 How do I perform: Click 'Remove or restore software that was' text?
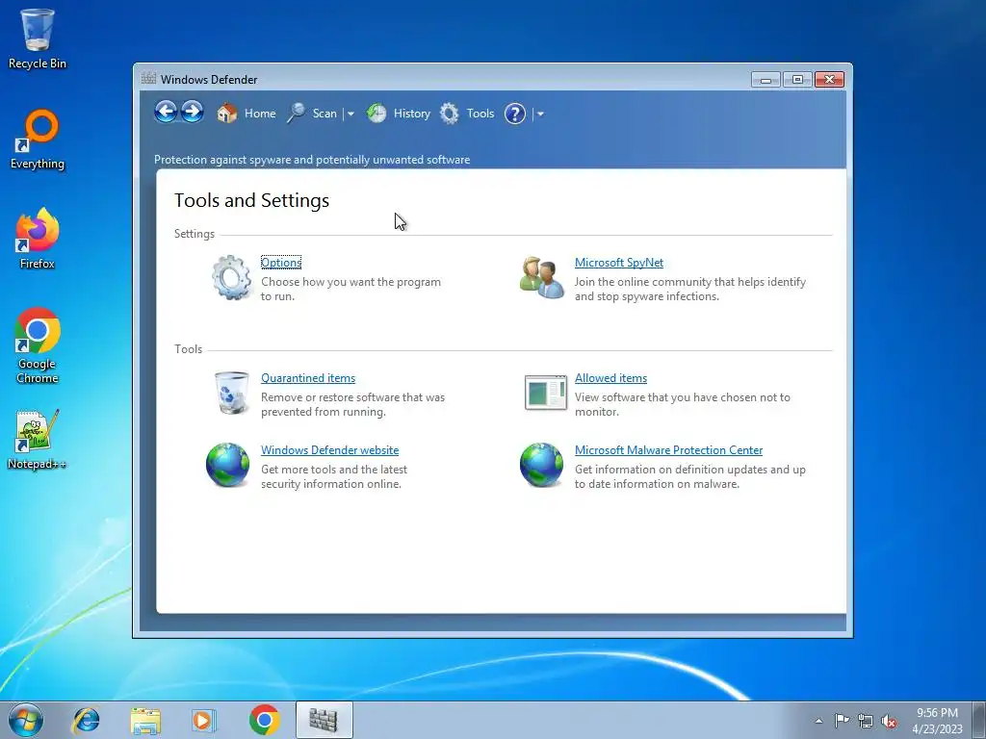coord(352,397)
